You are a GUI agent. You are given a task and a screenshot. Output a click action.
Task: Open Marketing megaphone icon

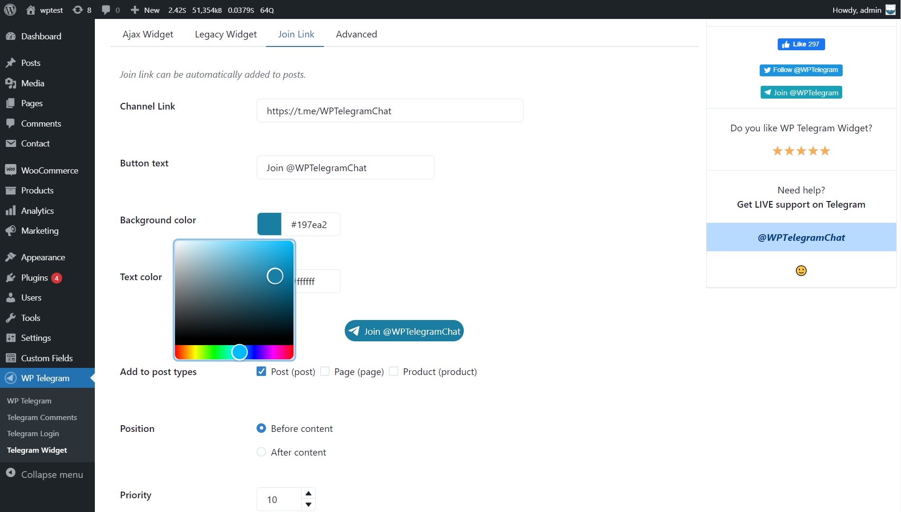[x=11, y=231]
